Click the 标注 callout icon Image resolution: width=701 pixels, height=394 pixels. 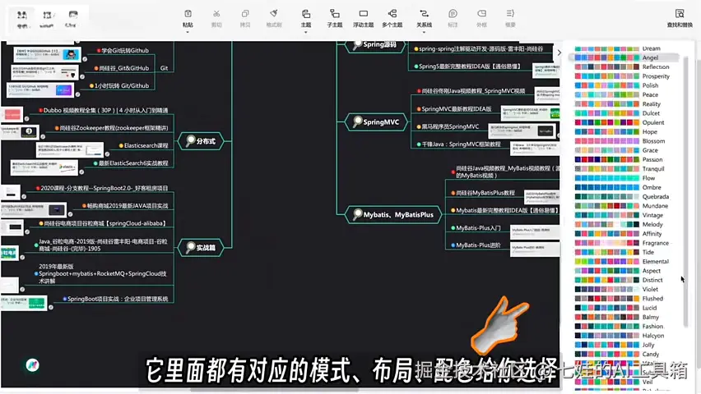pyautogui.click(x=453, y=14)
